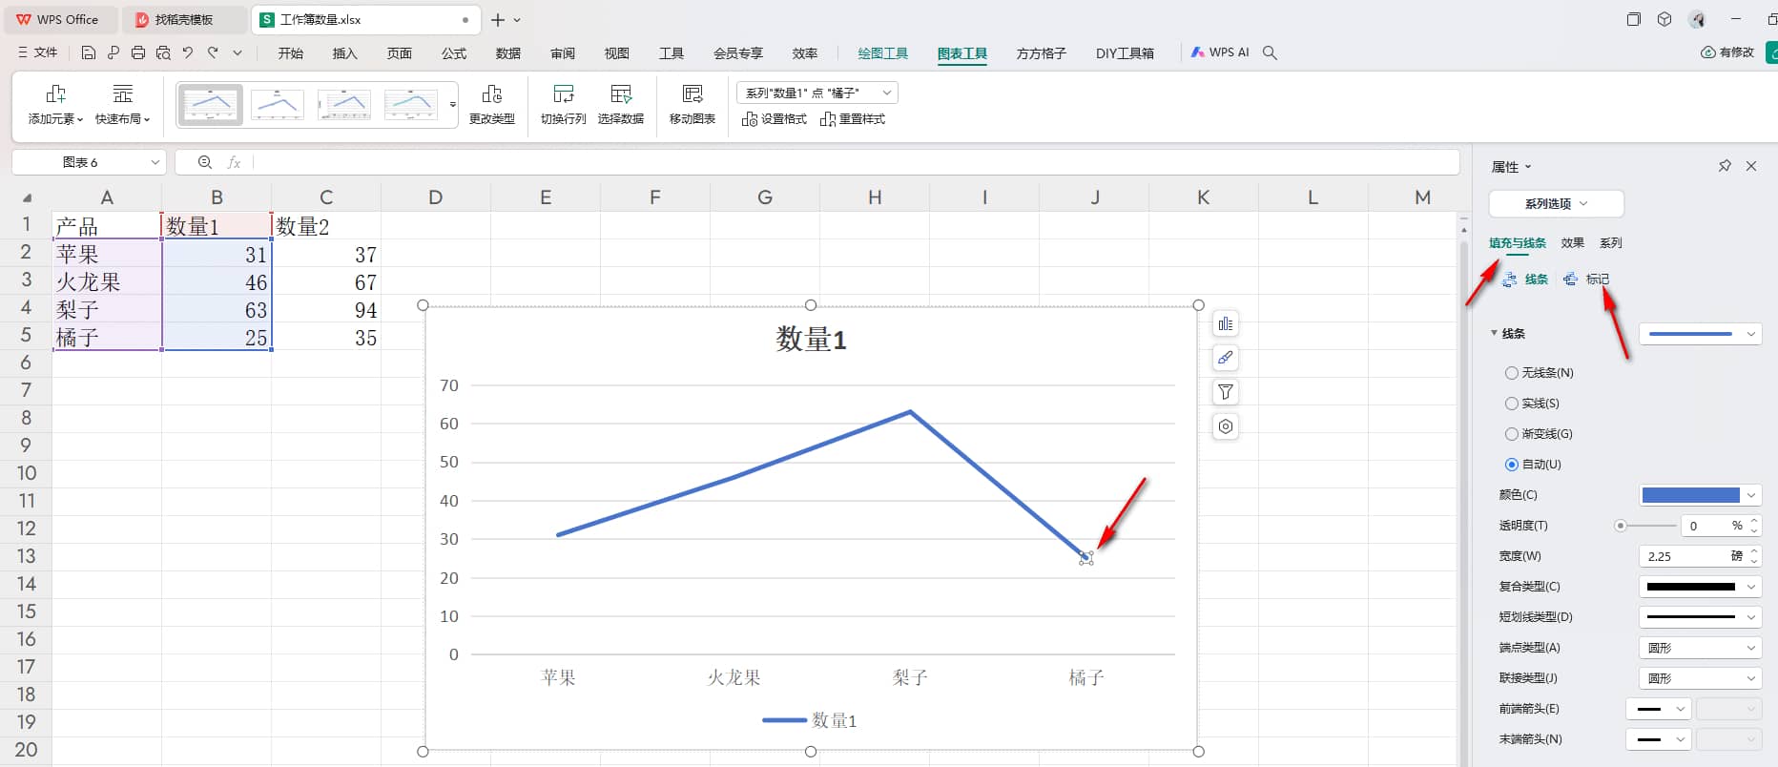Expand the chart style gallery arrow

click(453, 105)
